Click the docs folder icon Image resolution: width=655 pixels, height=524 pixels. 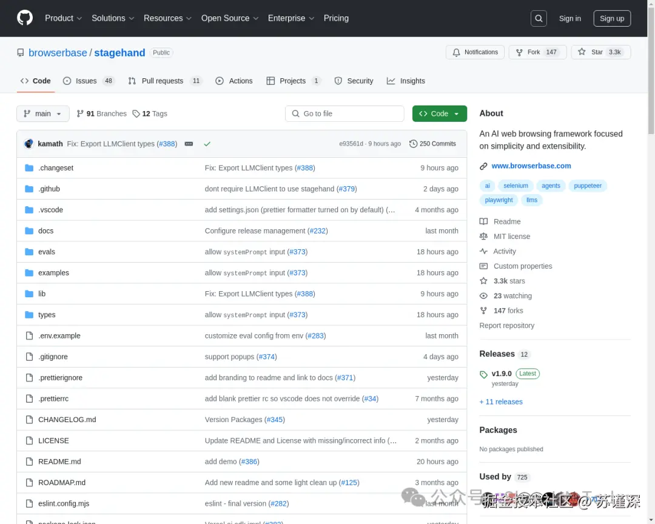coord(29,230)
